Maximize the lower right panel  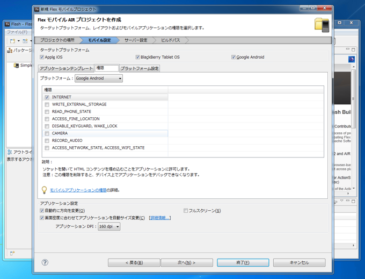pos(353,201)
